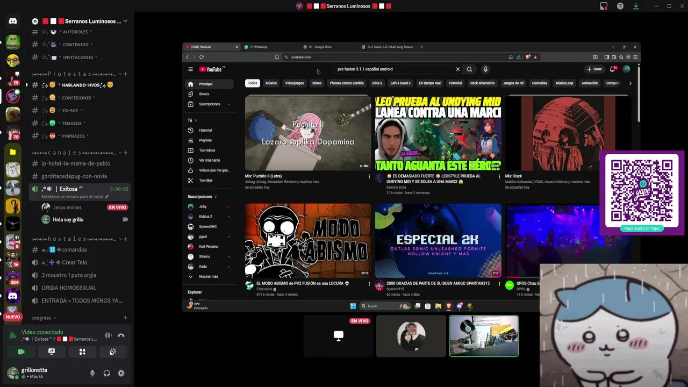Select the Exitosa voice channel

click(x=80, y=191)
